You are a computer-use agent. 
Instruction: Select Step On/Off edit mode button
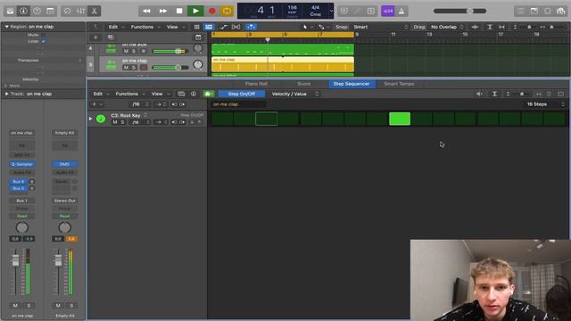pyautogui.click(x=242, y=94)
